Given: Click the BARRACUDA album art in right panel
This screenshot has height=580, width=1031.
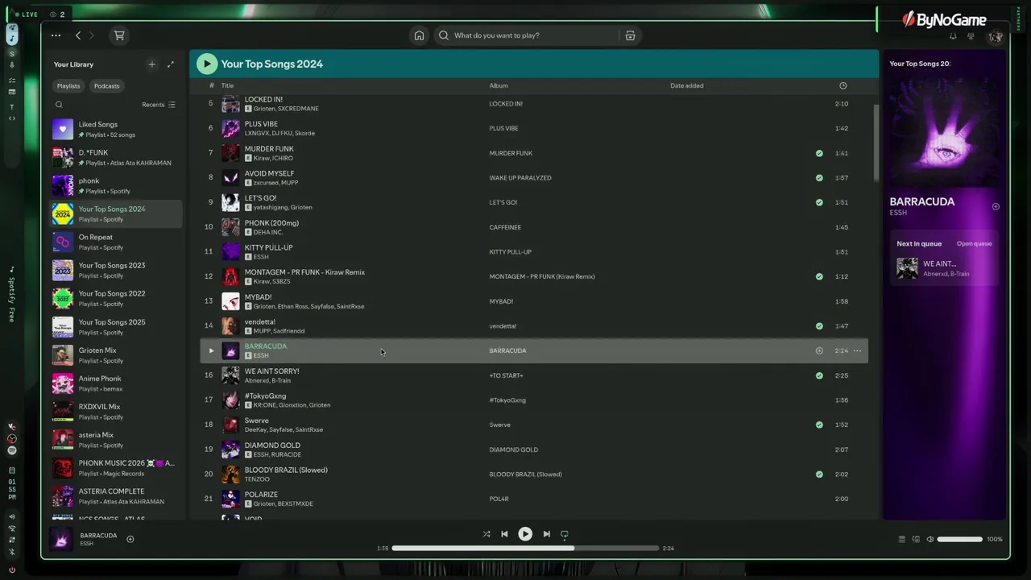Looking at the screenshot, I should point(945,131).
